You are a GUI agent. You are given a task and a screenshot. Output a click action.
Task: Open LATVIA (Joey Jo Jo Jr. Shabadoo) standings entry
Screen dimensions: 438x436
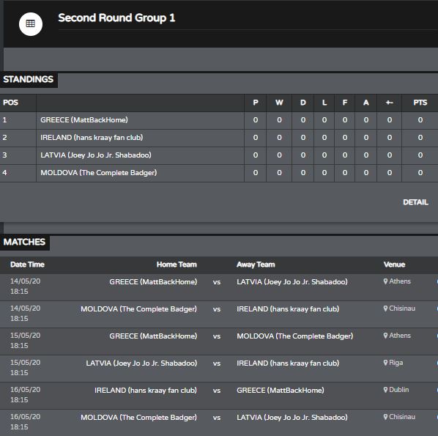pos(96,155)
